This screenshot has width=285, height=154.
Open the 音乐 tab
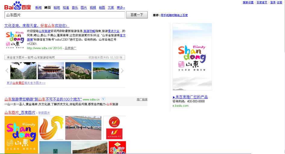coord(75,8)
